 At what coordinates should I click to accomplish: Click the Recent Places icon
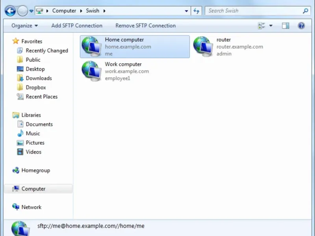click(20, 96)
